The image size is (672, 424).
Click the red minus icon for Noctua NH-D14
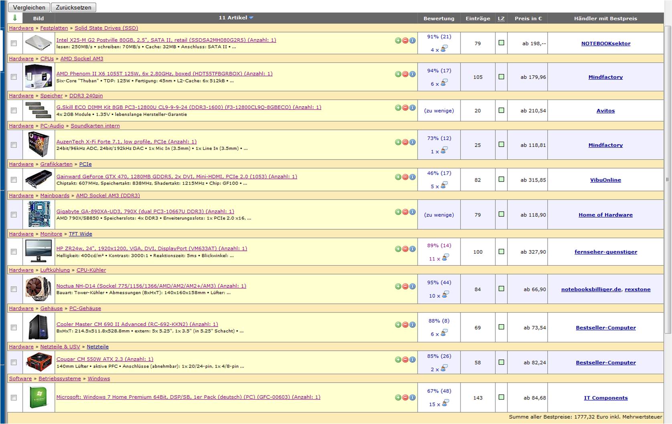[x=405, y=287]
